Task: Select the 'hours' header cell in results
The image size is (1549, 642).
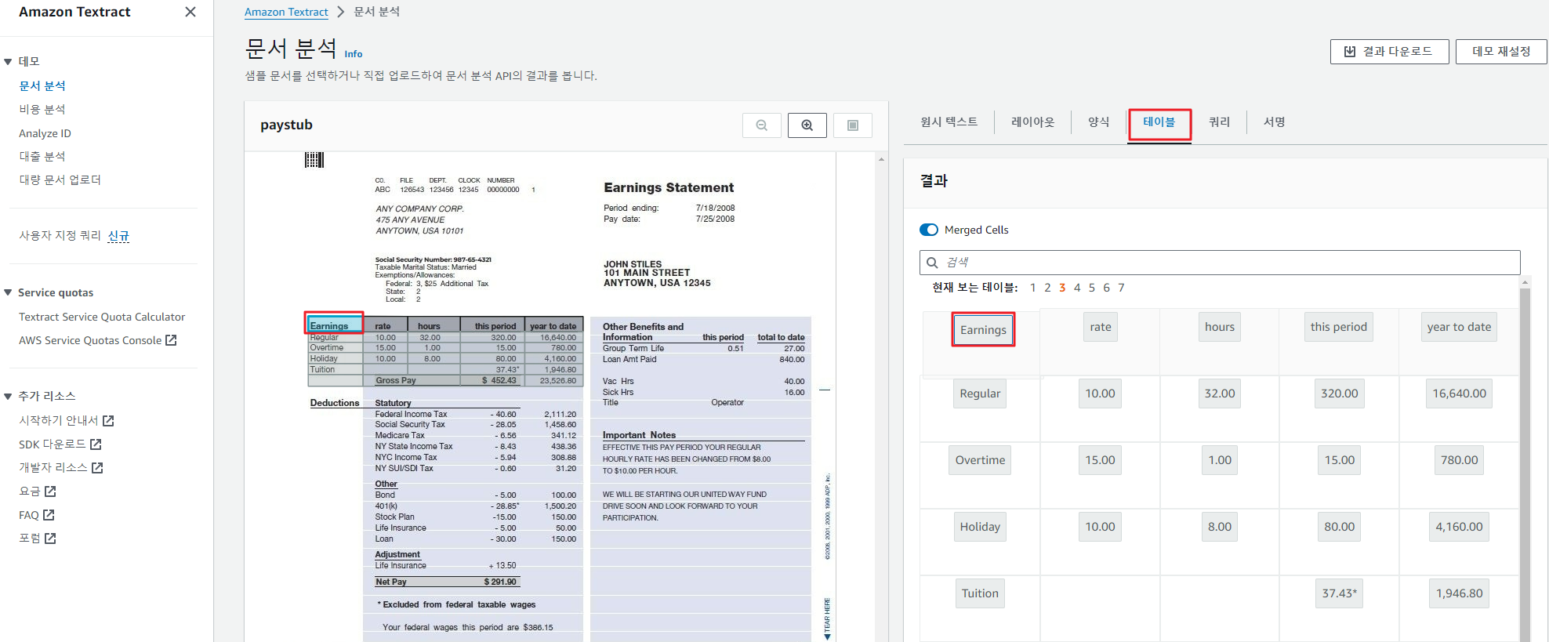Action: pos(1220,327)
